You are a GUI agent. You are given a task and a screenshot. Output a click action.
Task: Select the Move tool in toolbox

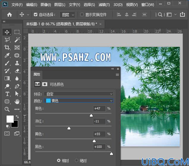pos(7,32)
